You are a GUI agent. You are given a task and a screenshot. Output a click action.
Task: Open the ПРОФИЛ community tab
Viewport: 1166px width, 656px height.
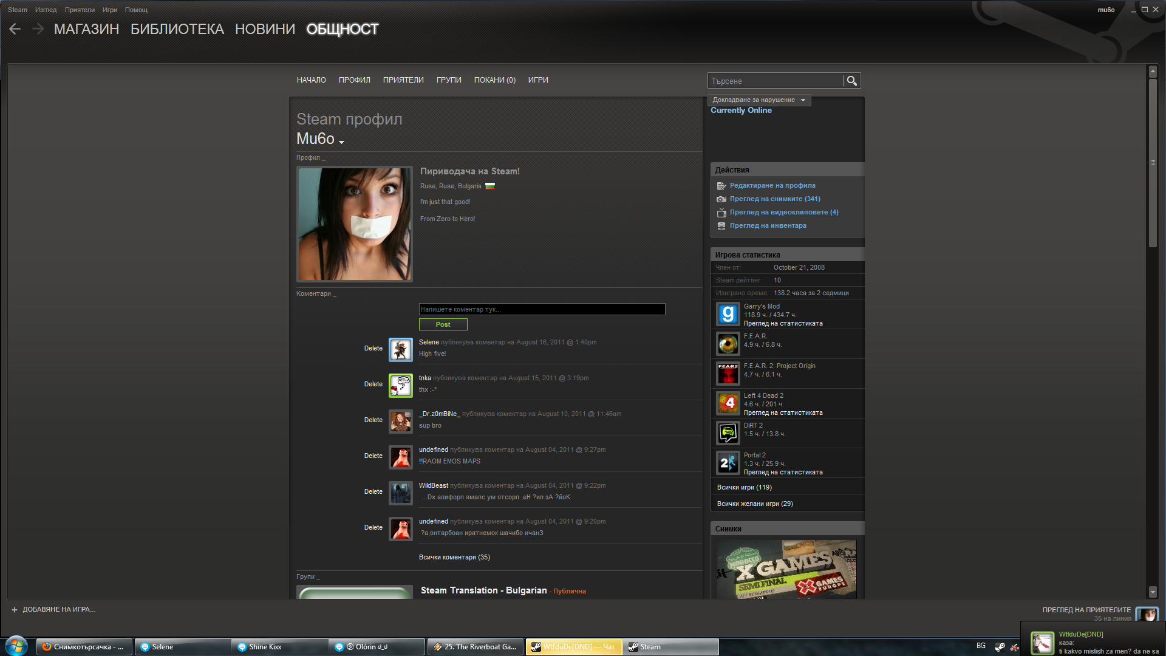pyautogui.click(x=355, y=80)
